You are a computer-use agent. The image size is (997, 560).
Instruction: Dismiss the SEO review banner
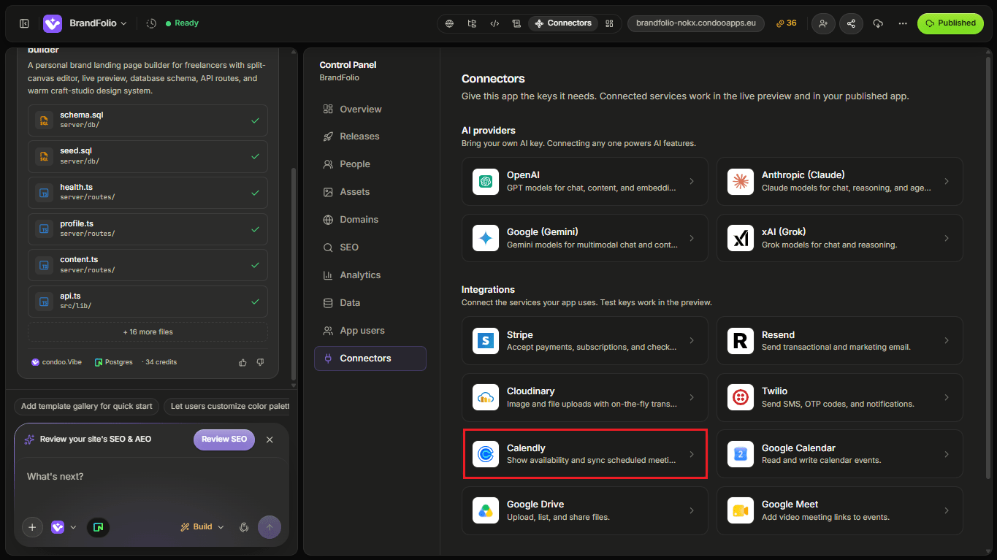[270, 440]
